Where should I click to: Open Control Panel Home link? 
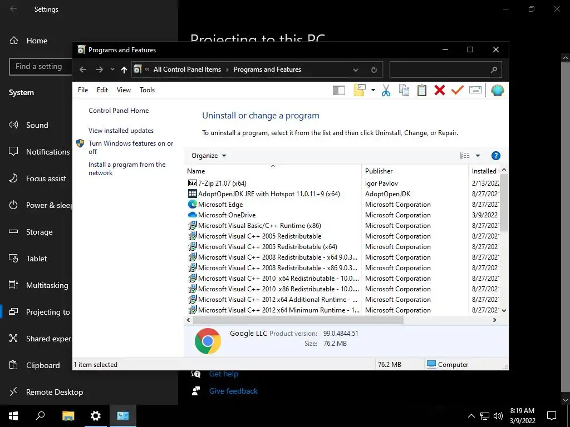[x=119, y=111]
